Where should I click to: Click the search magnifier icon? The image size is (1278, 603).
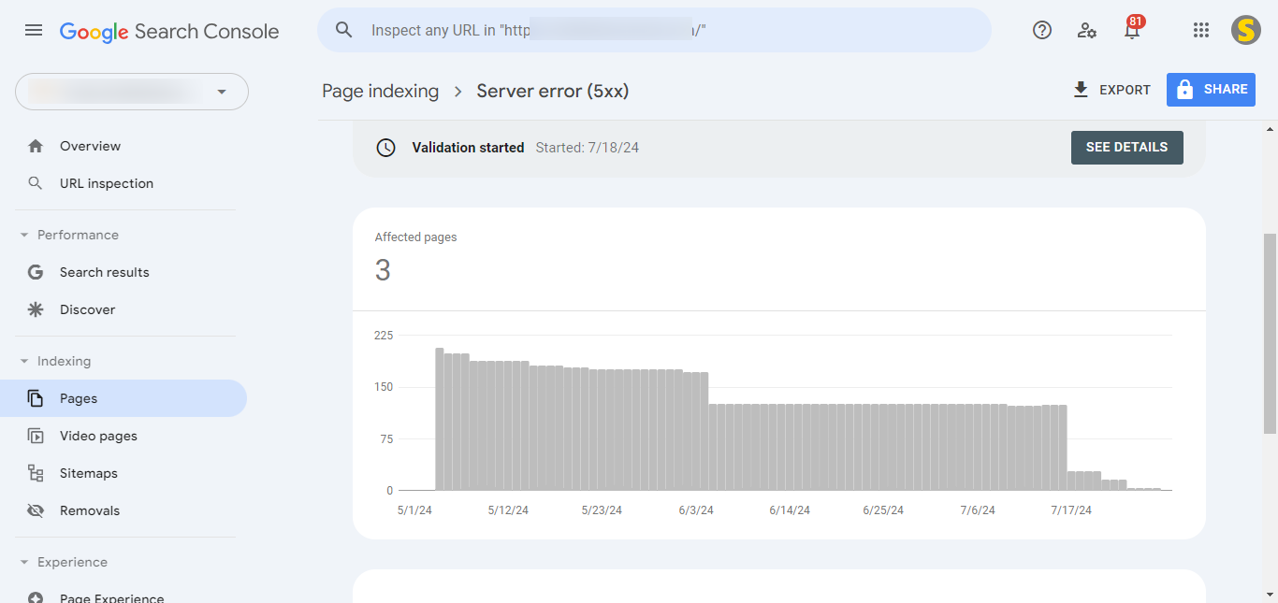pos(344,30)
